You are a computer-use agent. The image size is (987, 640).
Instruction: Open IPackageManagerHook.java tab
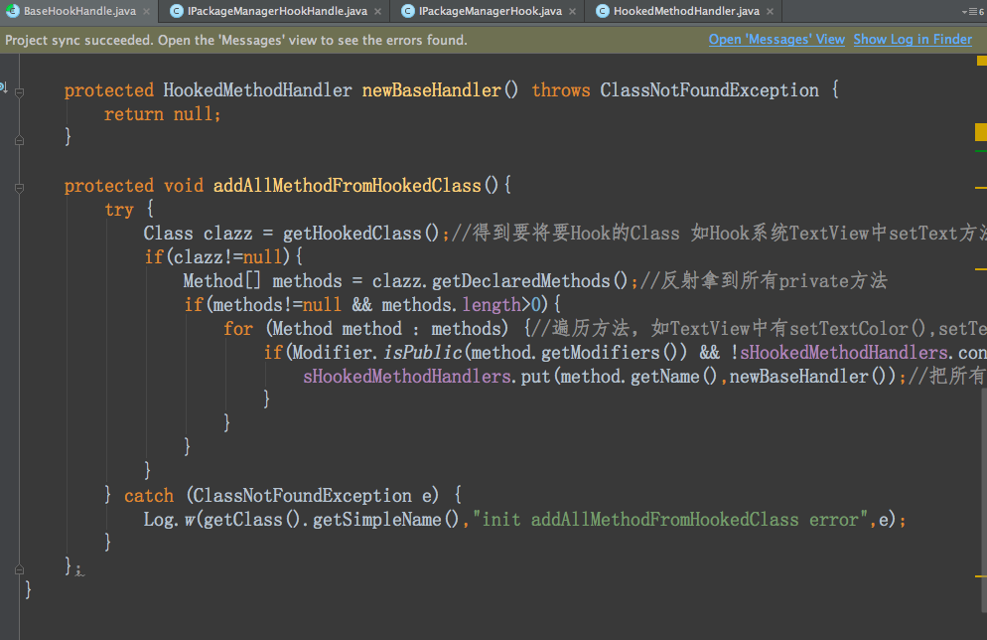click(x=491, y=11)
